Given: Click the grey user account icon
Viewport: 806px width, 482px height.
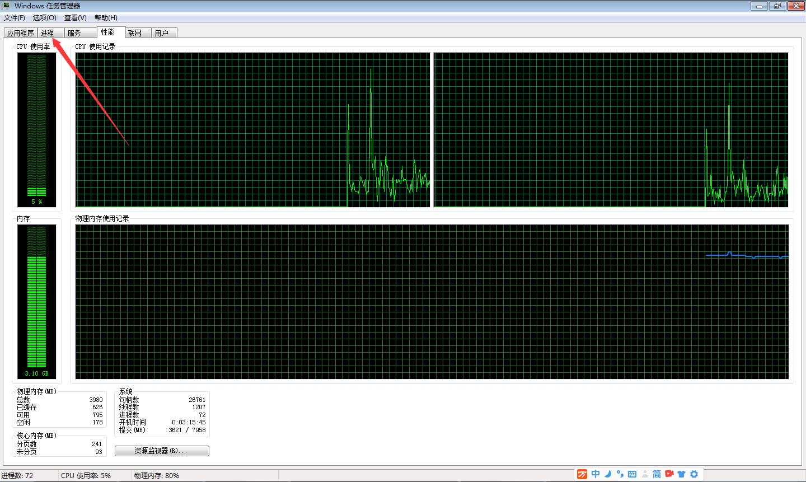Looking at the screenshot, I should coord(645,474).
